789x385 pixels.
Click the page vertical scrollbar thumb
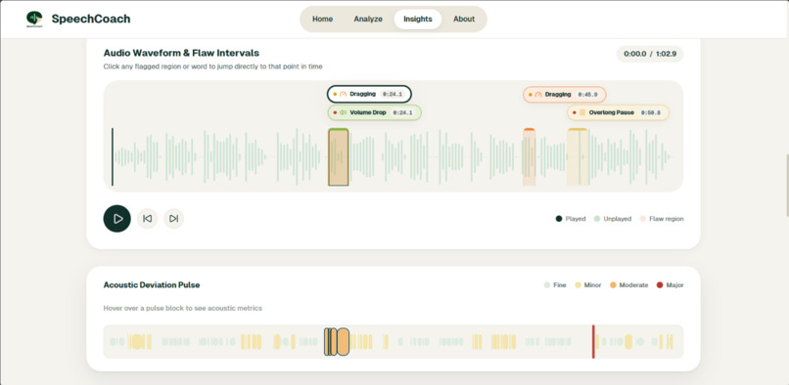(x=787, y=186)
